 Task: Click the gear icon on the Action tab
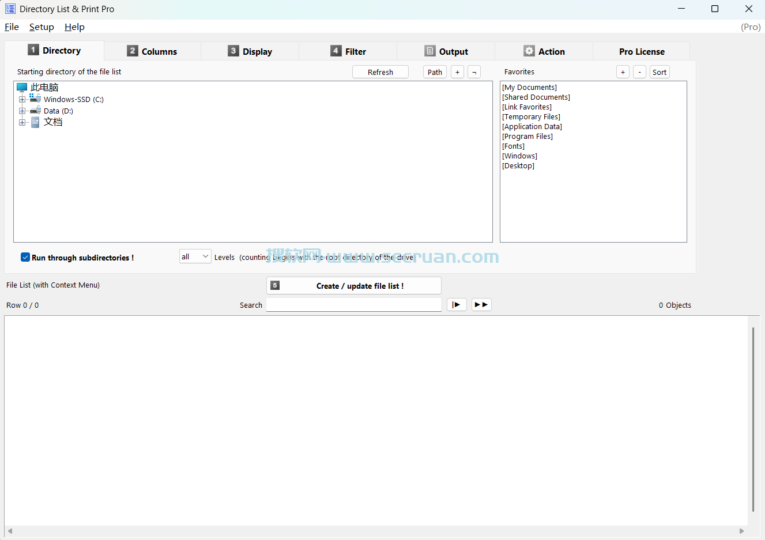tap(529, 51)
